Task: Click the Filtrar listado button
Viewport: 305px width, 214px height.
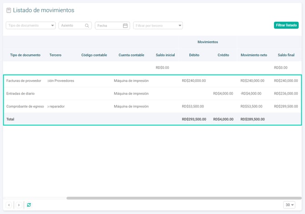Action: tap(286, 25)
